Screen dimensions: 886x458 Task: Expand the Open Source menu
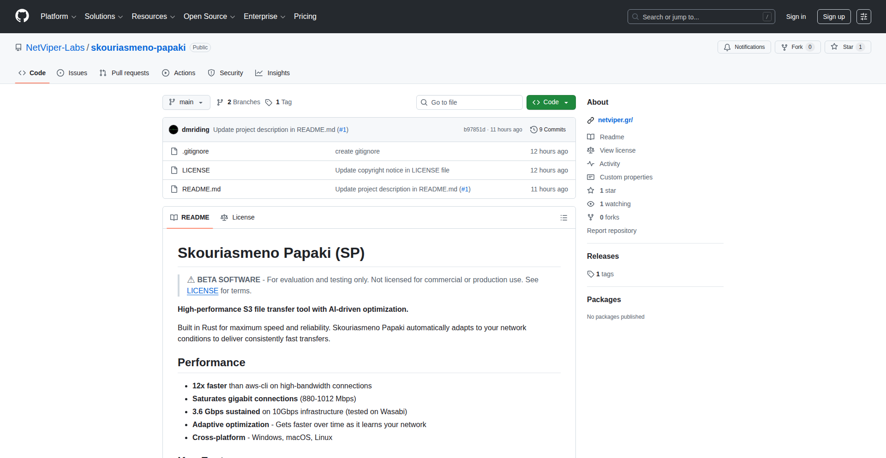(209, 17)
